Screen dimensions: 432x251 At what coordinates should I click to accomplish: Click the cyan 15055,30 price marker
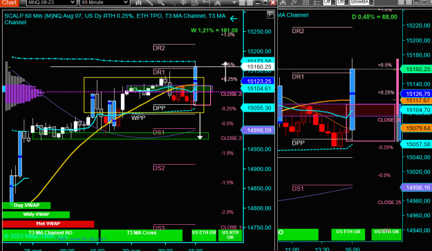pos(257,108)
